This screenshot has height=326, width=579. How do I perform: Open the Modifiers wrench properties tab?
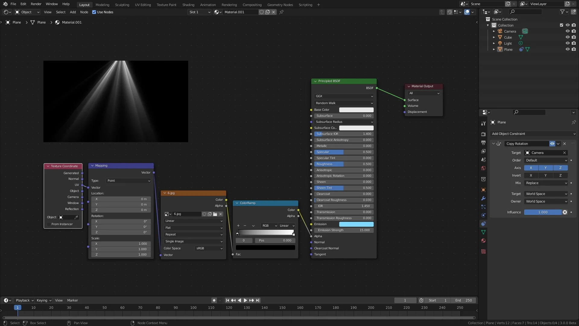pos(483,198)
